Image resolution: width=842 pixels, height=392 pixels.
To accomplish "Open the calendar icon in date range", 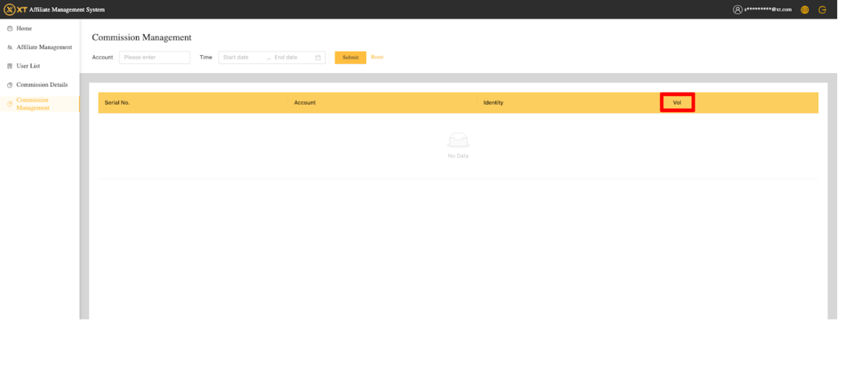I will (x=318, y=58).
